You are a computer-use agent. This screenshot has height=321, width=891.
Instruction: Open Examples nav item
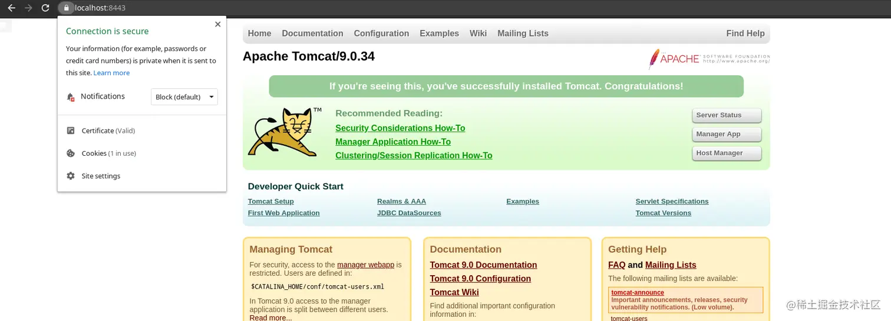pos(439,34)
